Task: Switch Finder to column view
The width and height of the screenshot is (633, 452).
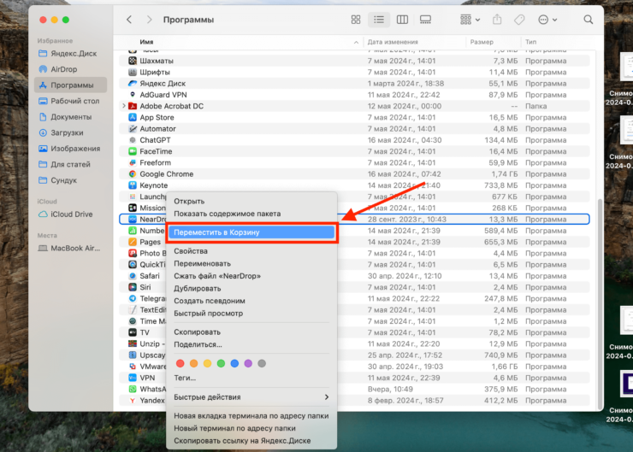Action: [402, 20]
